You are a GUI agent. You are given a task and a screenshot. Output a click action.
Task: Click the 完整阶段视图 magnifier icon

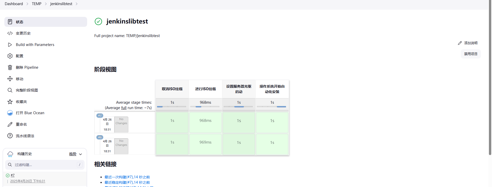[10, 90]
